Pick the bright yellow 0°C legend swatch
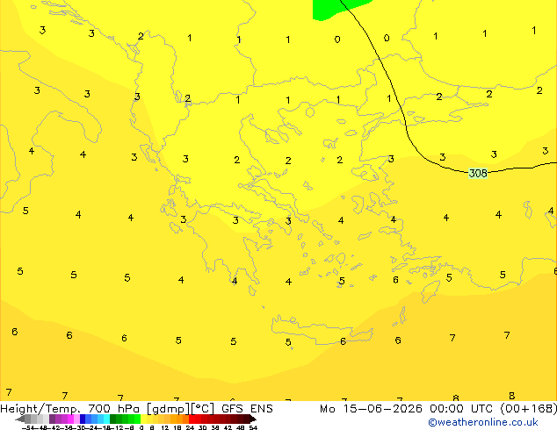 [143, 419]
